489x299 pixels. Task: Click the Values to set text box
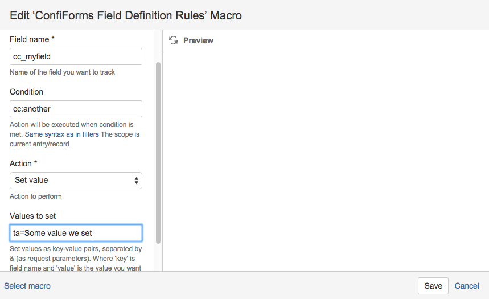(76, 233)
